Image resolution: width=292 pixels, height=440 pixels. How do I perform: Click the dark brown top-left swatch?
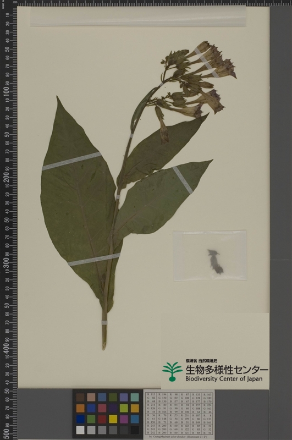pyautogui.click(x=80, y=397)
